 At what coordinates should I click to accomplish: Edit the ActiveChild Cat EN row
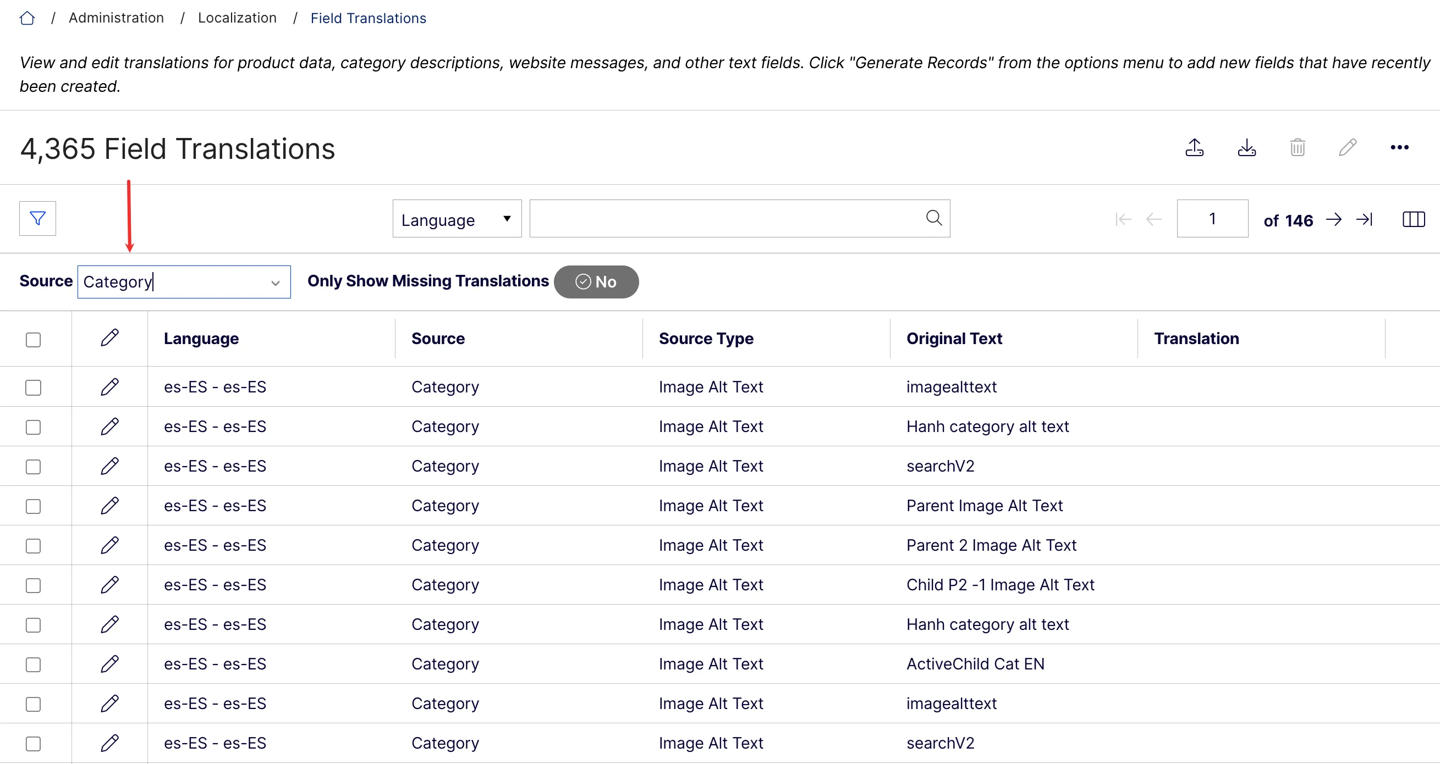[x=109, y=664]
